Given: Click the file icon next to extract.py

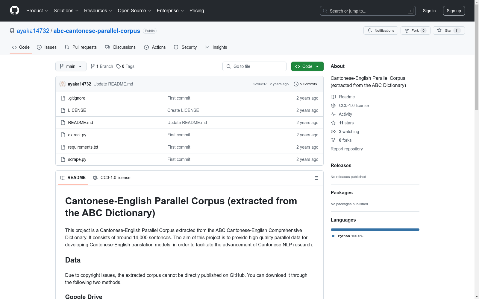Looking at the screenshot, I should 63,135.
